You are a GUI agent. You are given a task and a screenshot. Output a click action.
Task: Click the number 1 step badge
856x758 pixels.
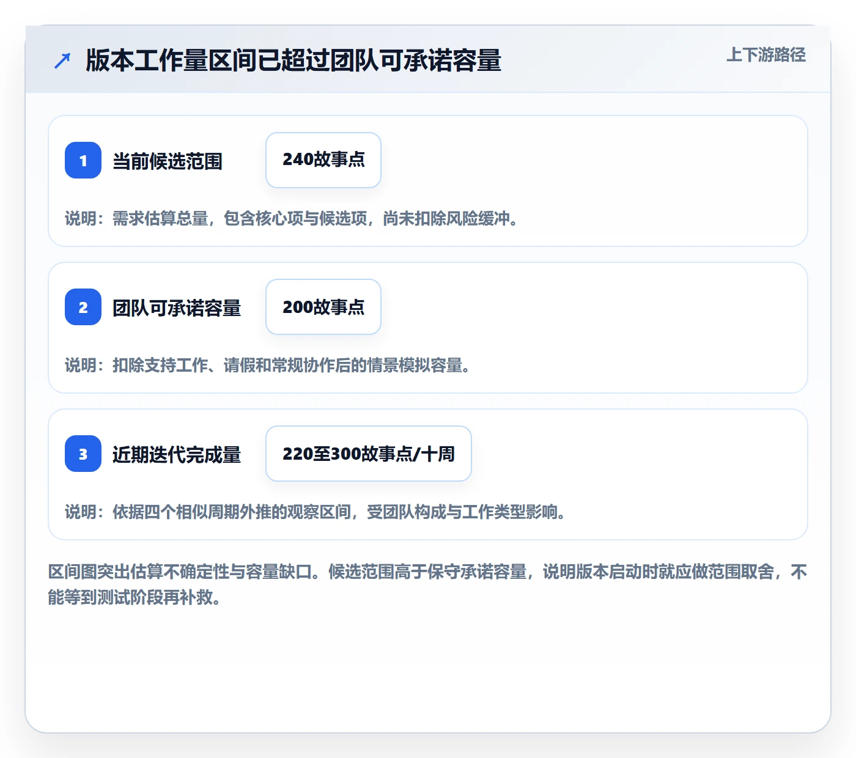(x=83, y=160)
